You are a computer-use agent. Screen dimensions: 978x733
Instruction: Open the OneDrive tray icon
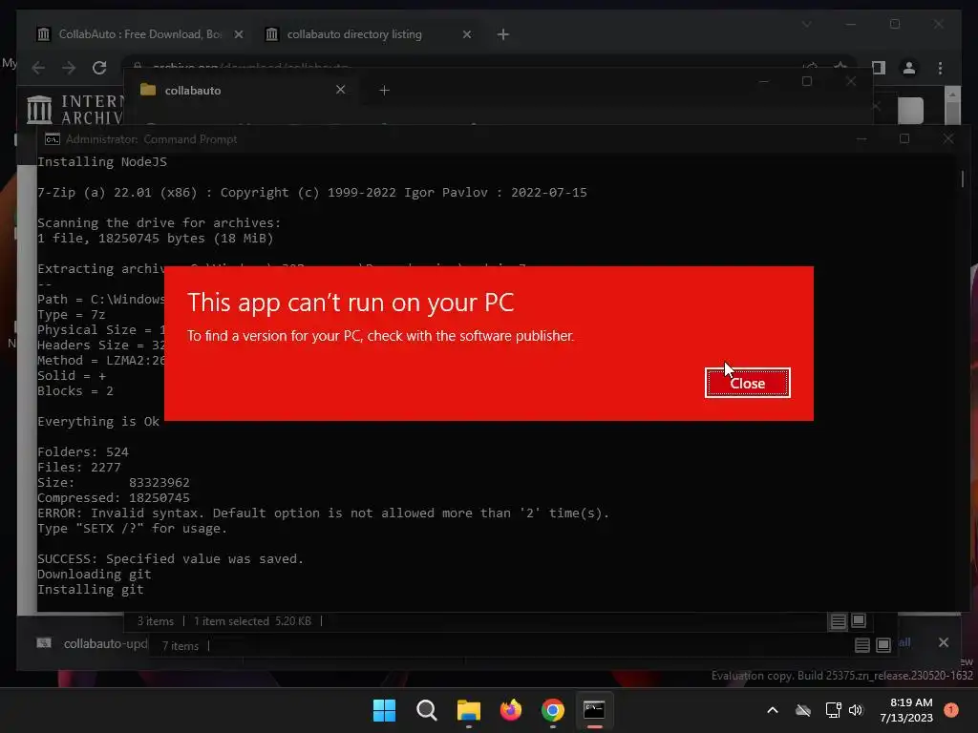803,710
